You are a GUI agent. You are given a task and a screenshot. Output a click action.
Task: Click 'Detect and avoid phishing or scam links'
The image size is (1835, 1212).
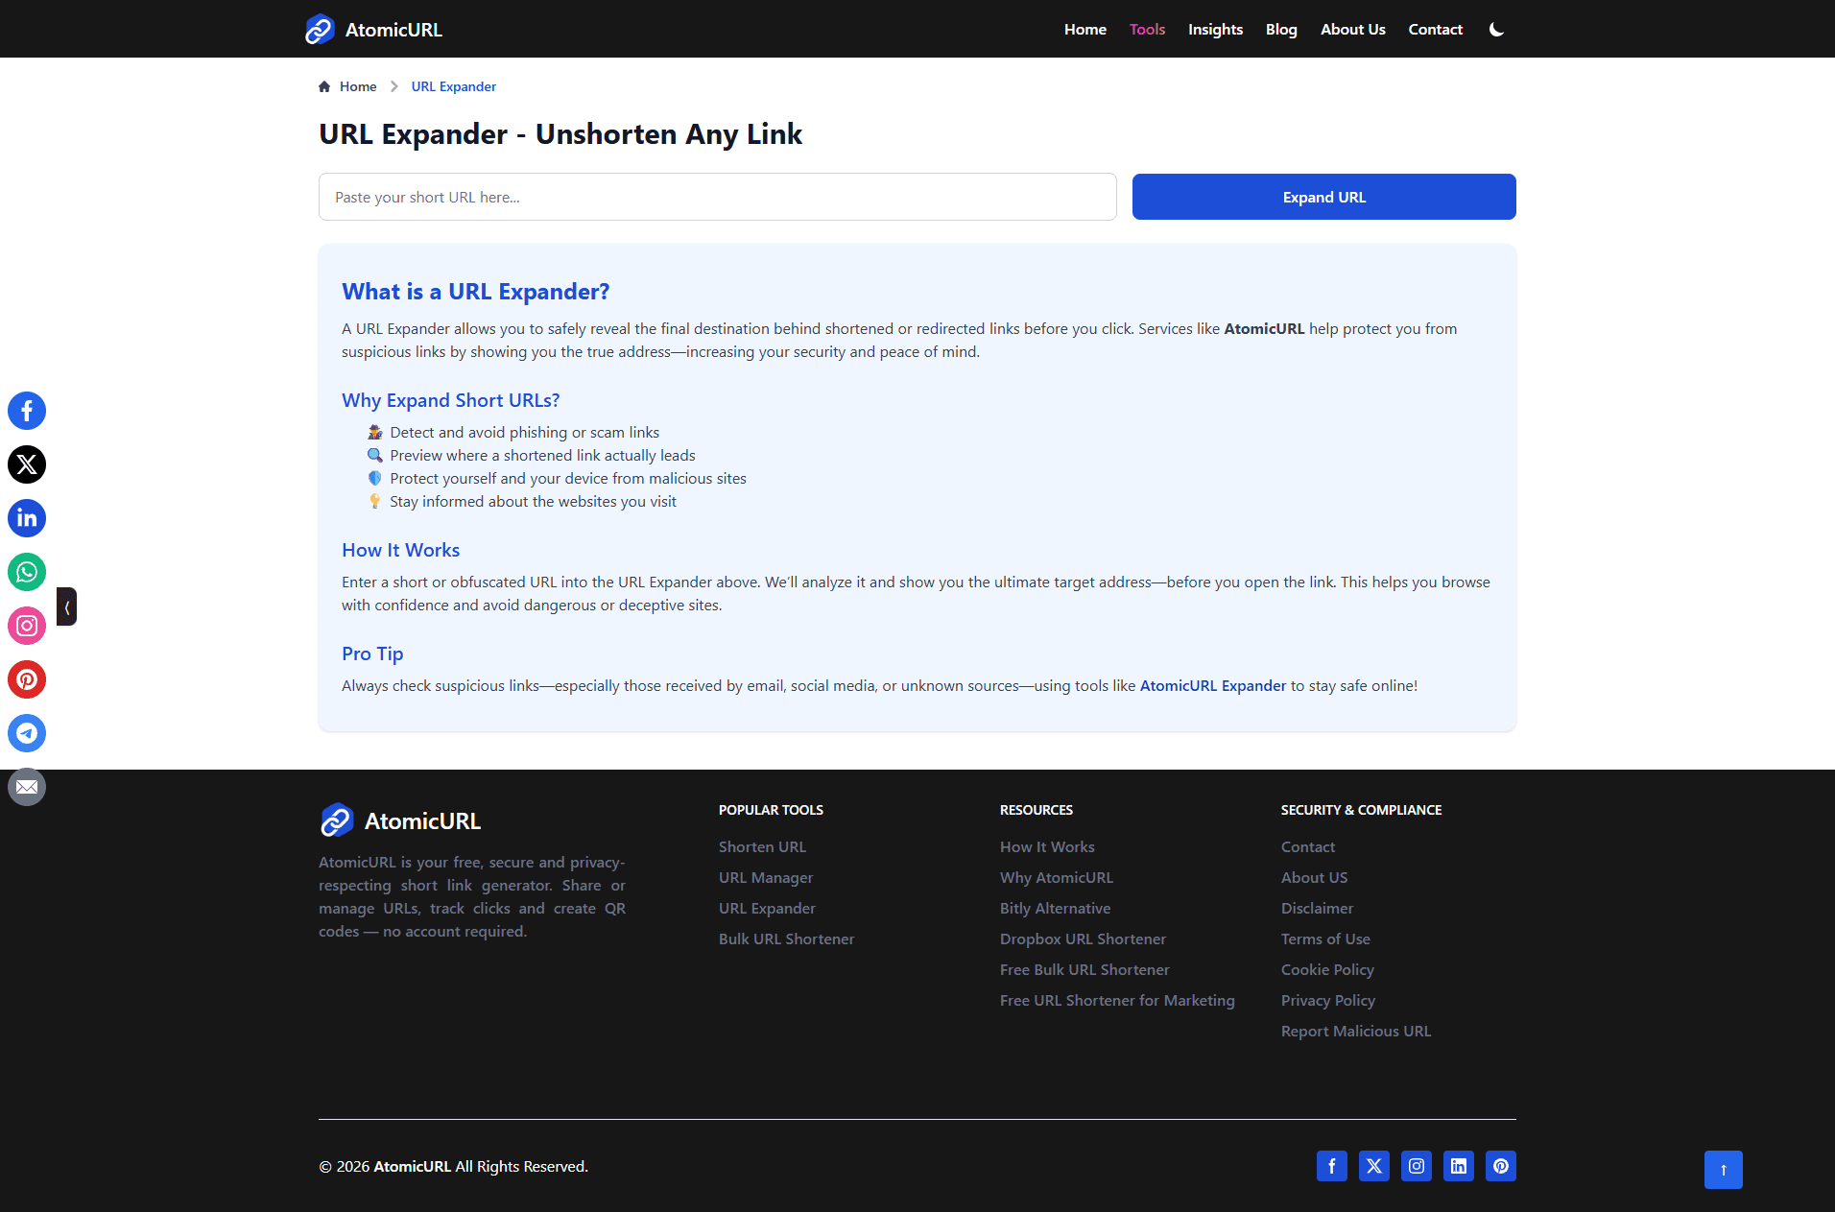524,432
